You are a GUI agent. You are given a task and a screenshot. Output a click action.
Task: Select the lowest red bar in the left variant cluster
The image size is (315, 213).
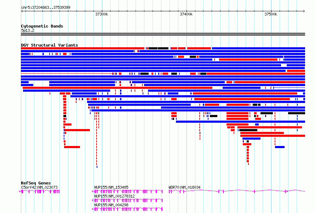point(72,147)
